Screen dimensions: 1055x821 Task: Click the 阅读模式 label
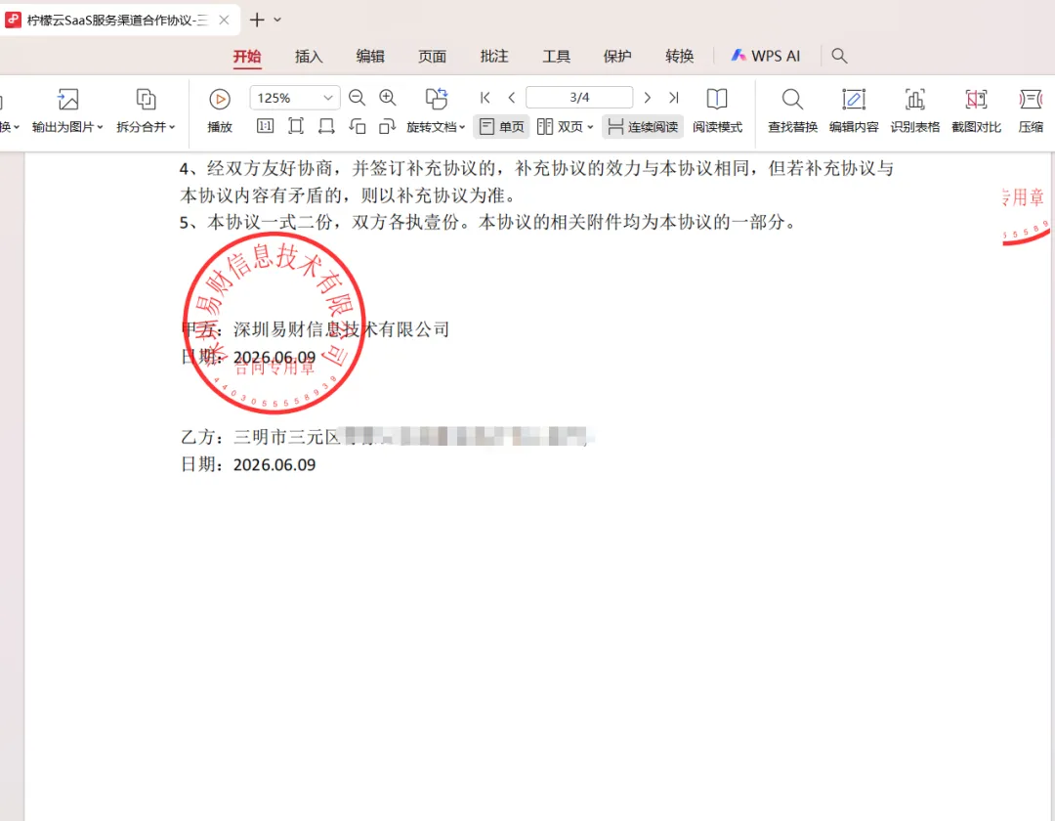pos(717,127)
